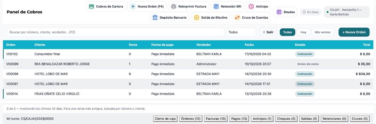Select the Todas filter tab
The height and width of the screenshot is (124, 376).
(287, 32)
